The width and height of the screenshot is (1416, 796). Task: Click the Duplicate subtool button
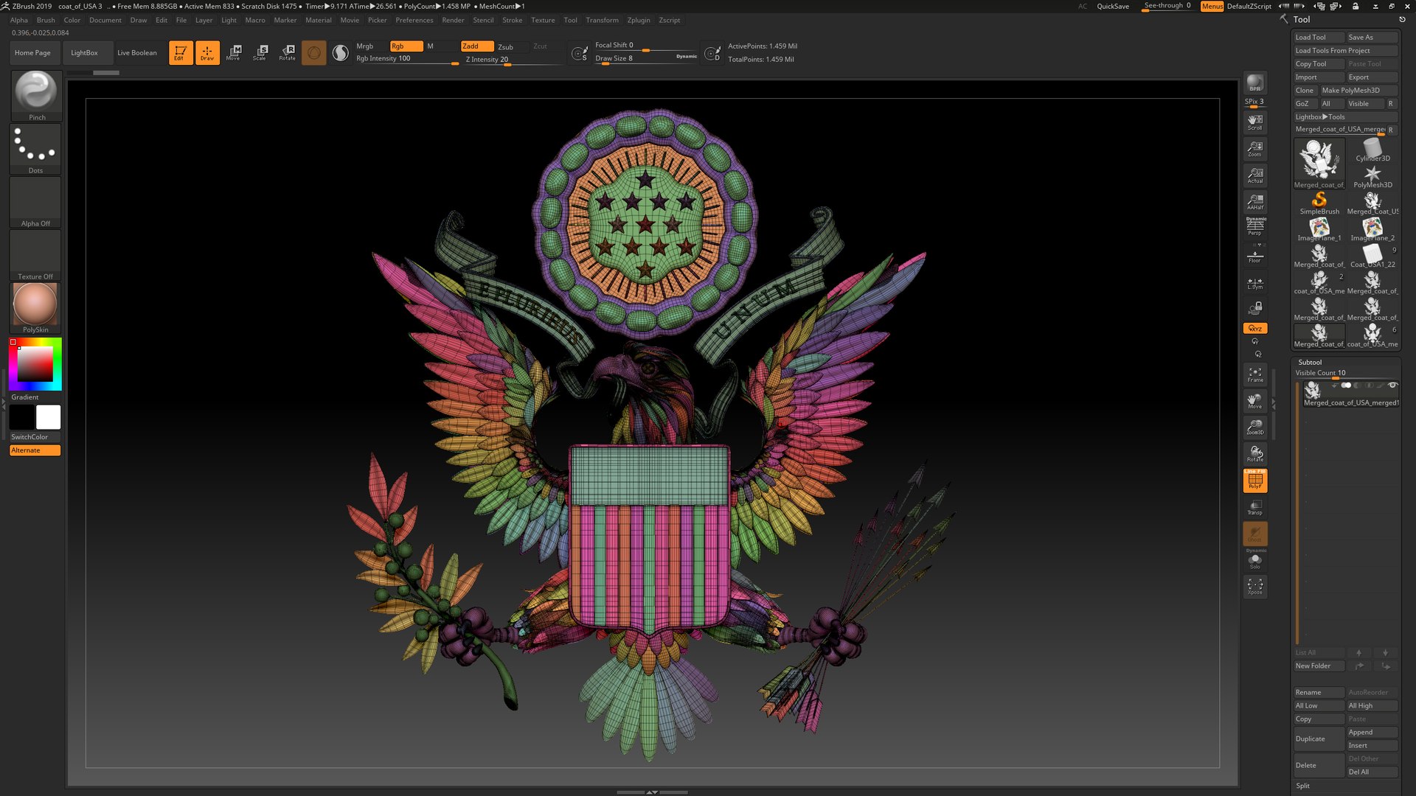[x=1319, y=739]
